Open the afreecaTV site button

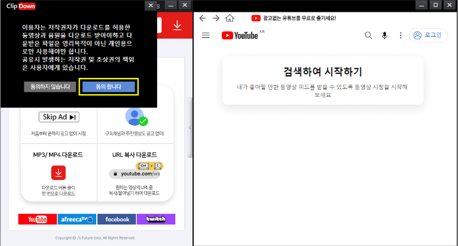(77, 219)
